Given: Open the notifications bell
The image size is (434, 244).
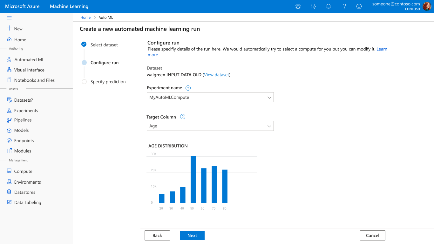Looking at the screenshot, I should coord(329,6).
